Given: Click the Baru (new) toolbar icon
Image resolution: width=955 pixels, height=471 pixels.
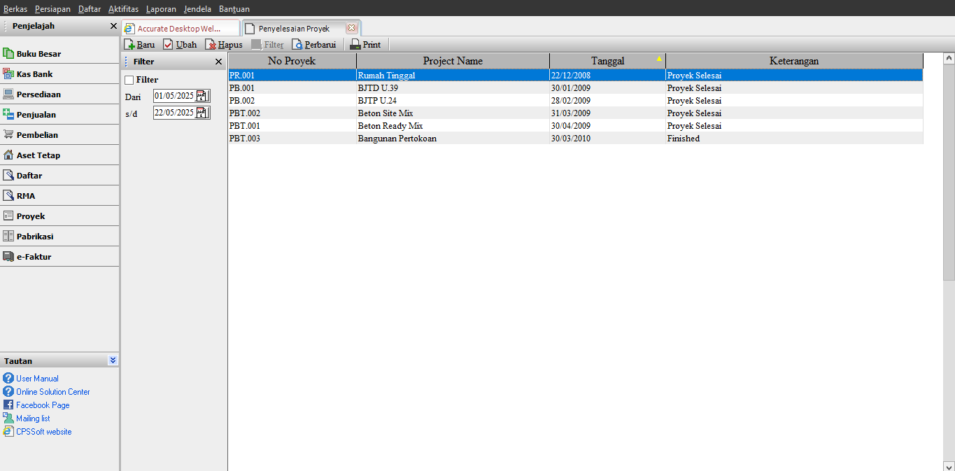Looking at the screenshot, I should 129,45.
